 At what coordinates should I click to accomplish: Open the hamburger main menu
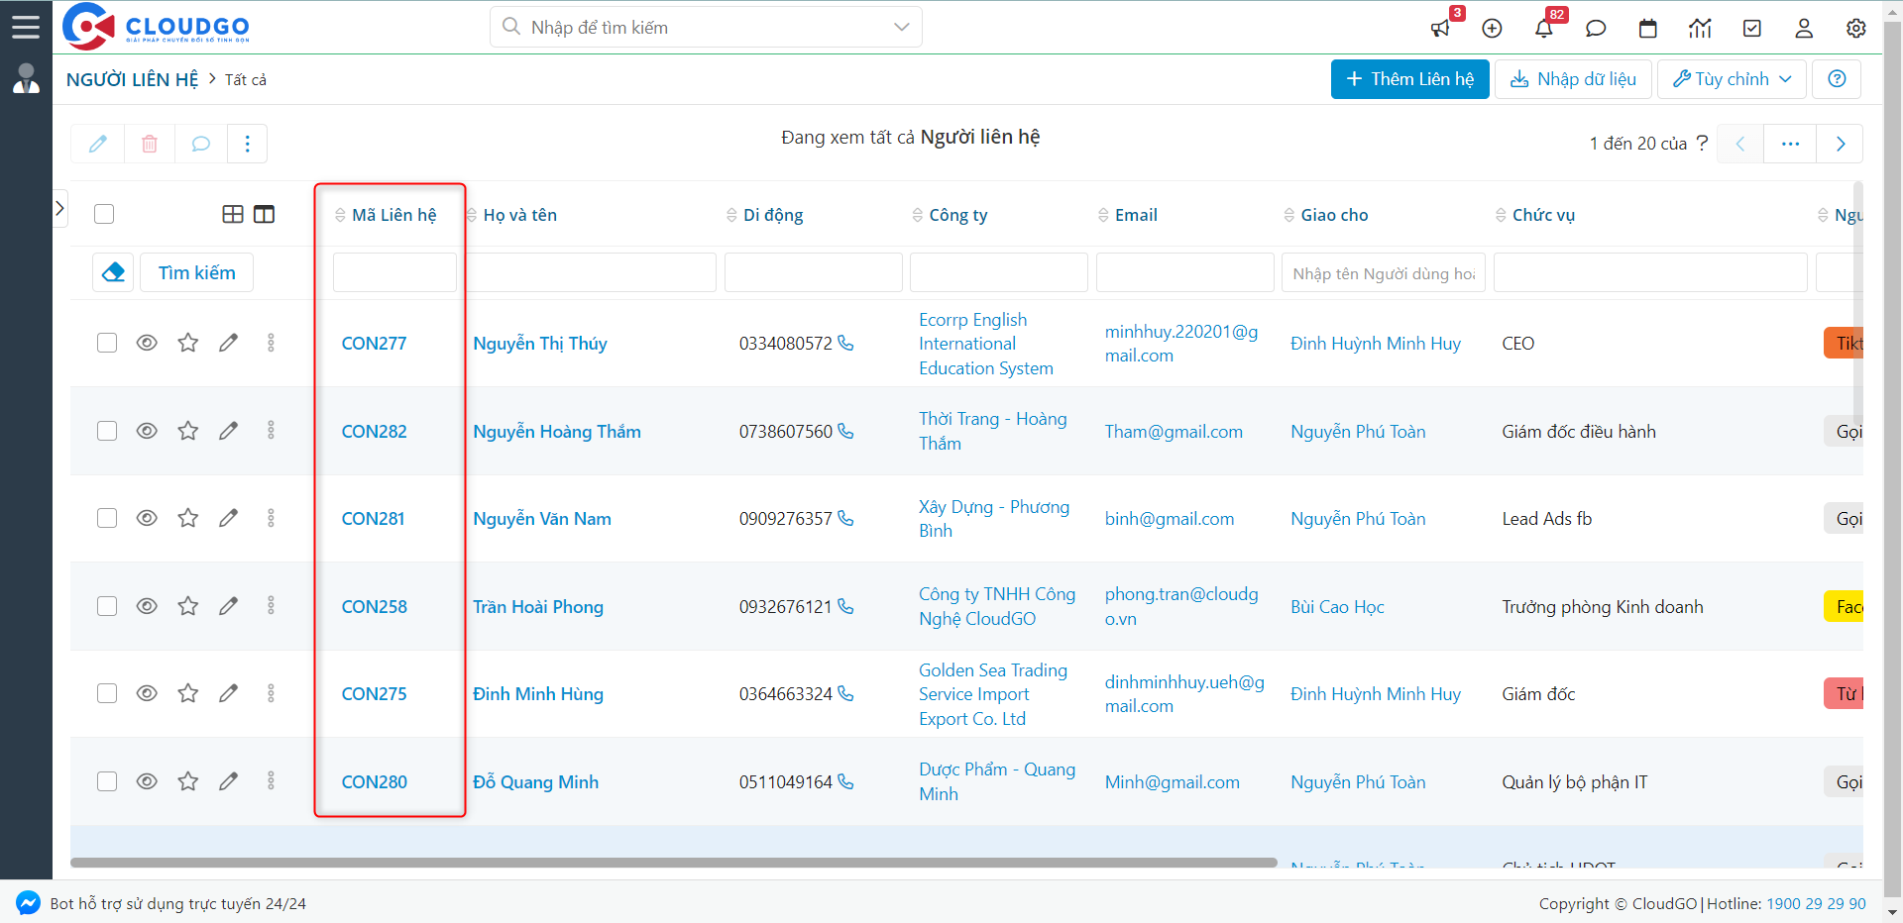point(26,27)
